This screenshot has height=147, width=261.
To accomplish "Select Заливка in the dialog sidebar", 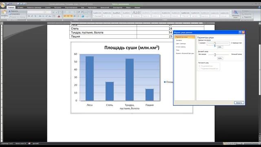I will (x=179, y=40).
